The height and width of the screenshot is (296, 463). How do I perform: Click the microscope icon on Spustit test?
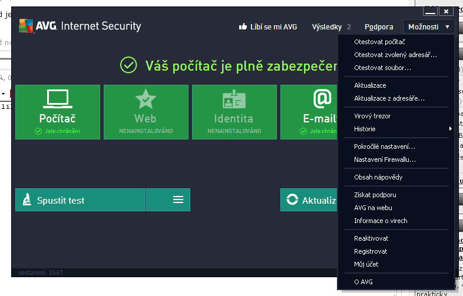point(27,200)
